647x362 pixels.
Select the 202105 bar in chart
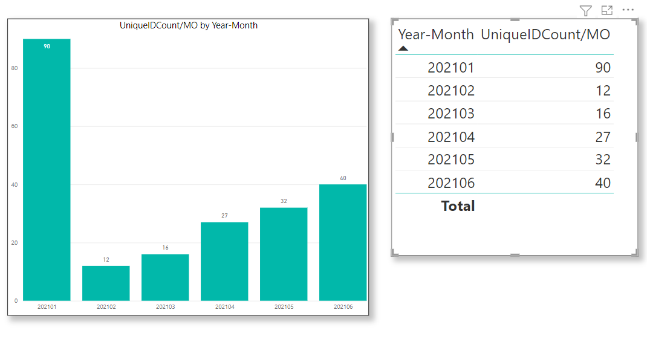coord(284,254)
